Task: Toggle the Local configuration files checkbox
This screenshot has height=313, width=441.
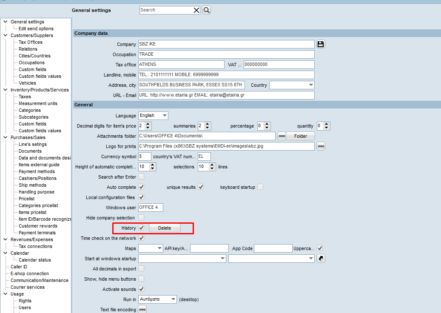Action: (141, 197)
